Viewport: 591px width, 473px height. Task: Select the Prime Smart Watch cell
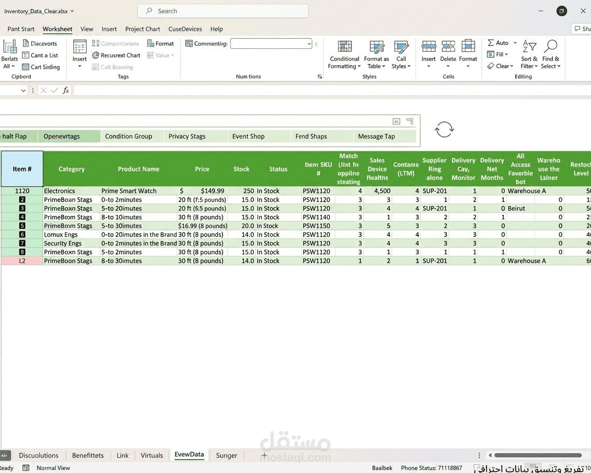tap(139, 191)
